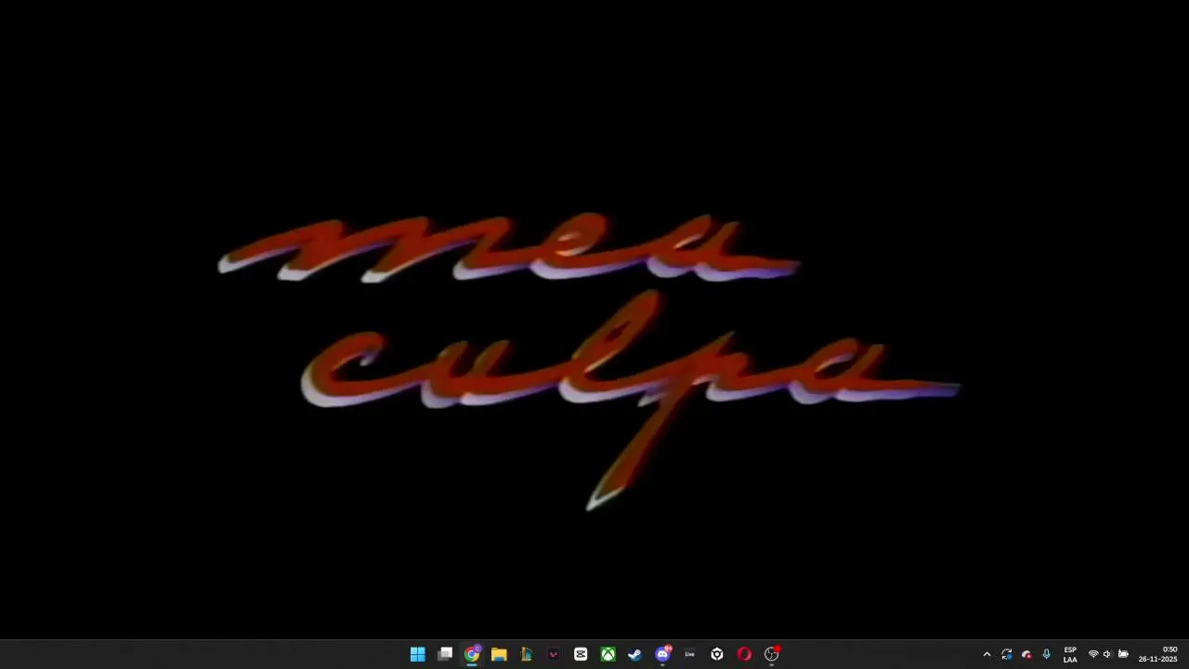Open Steam from the taskbar
This screenshot has height=669, width=1189.
coord(634,654)
